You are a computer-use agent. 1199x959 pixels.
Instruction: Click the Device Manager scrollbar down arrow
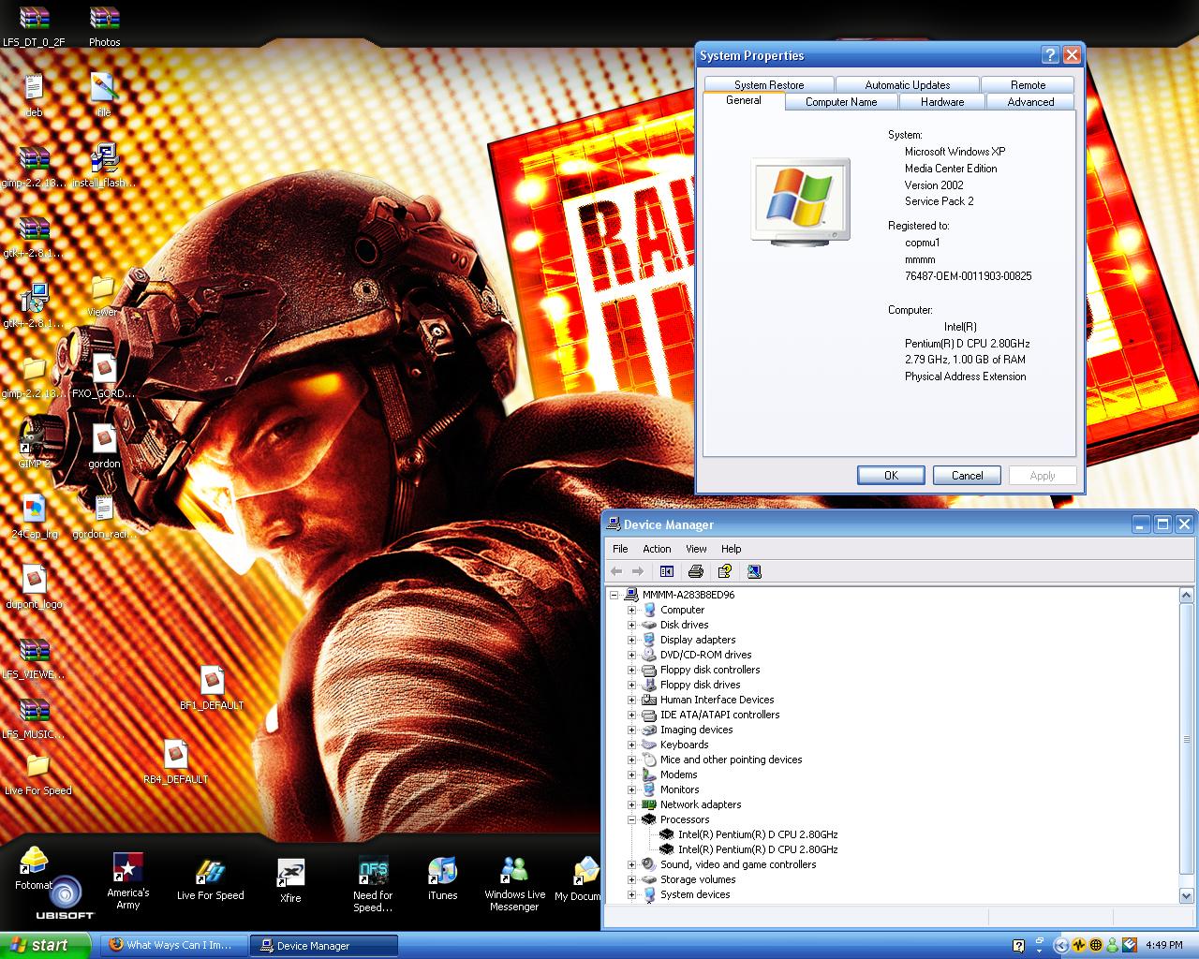pyautogui.click(x=1187, y=897)
